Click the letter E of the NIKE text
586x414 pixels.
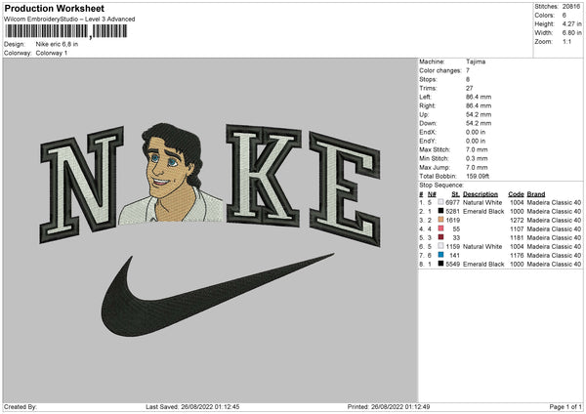(345, 188)
